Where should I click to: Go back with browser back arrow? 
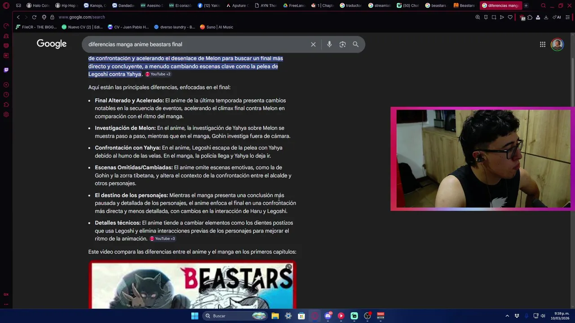tap(18, 17)
